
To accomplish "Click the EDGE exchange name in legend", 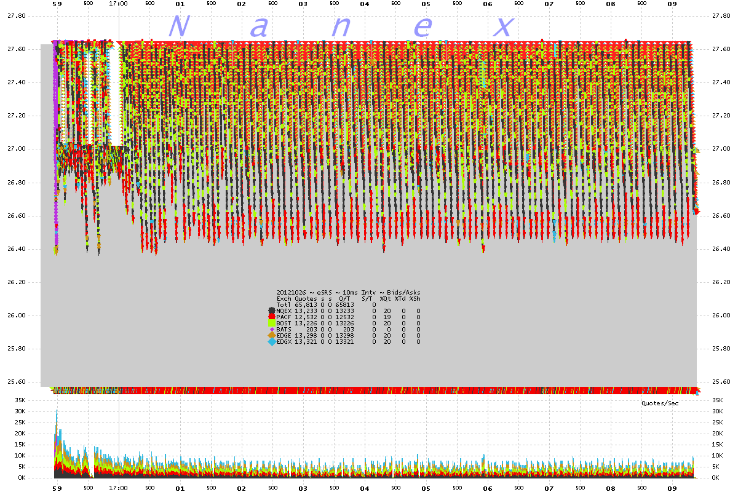I will point(285,336).
